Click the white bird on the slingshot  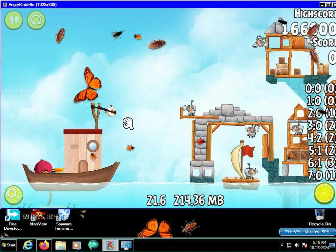(112, 111)
